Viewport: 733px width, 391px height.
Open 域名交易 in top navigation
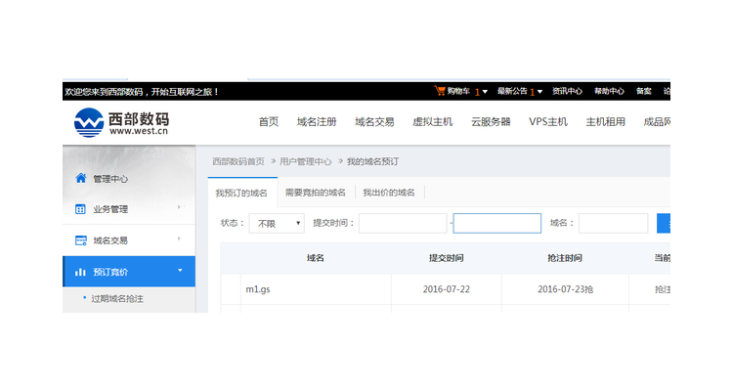374,122
